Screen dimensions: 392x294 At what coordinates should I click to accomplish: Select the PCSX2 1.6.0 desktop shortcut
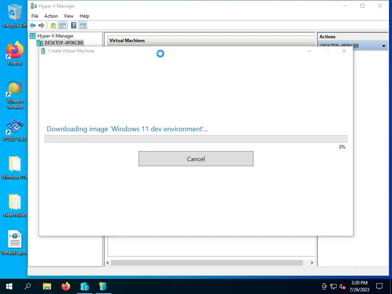click(x=15, y=130)
